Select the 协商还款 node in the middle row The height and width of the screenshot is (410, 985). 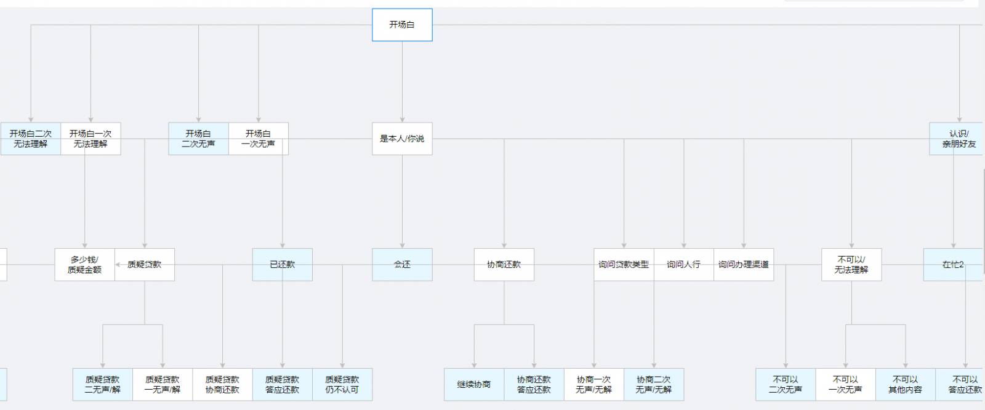tap(504, 265)
